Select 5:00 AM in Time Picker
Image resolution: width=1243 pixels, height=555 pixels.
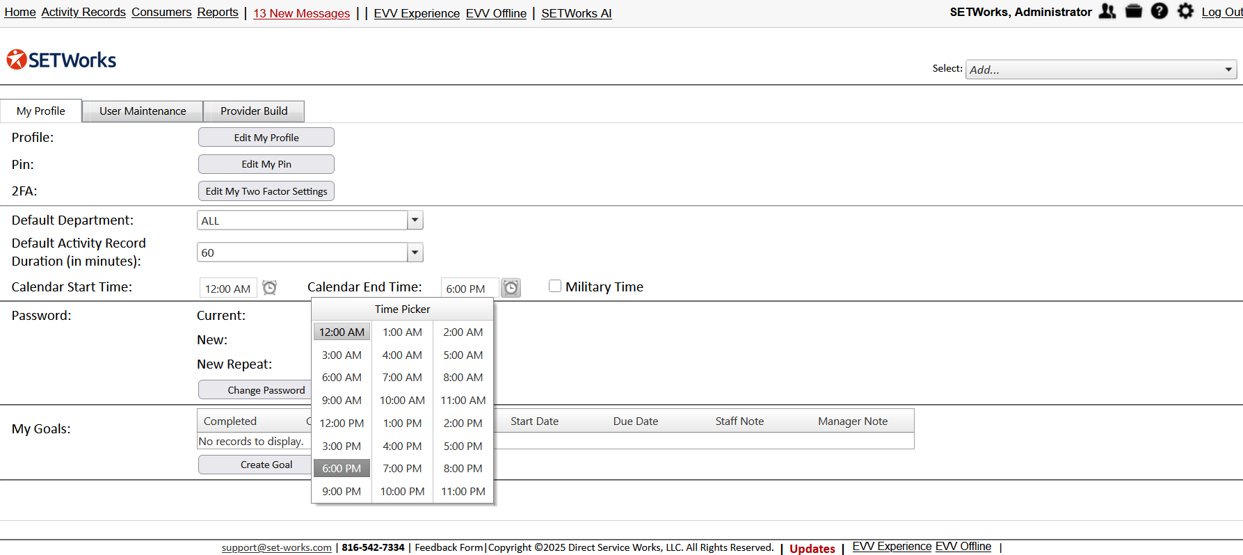[x=463, y=355]
